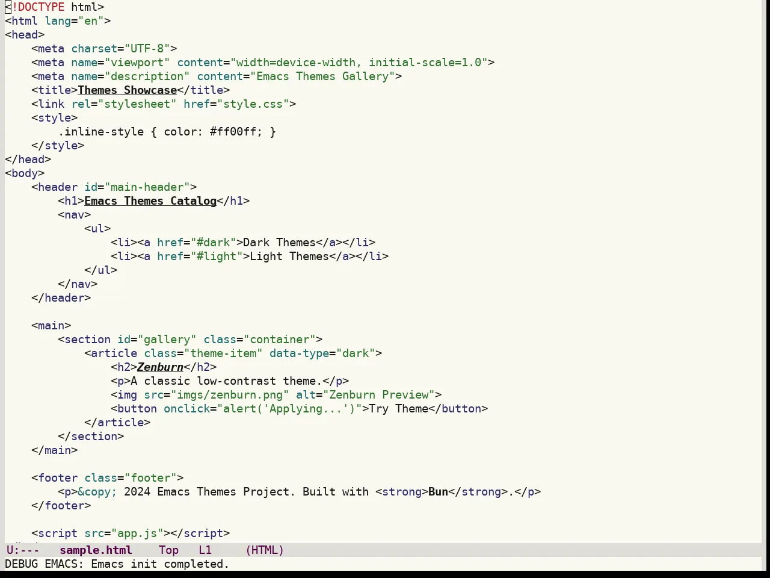
Task: Click the "UTF-8" charset value
Action: [147, 49]
